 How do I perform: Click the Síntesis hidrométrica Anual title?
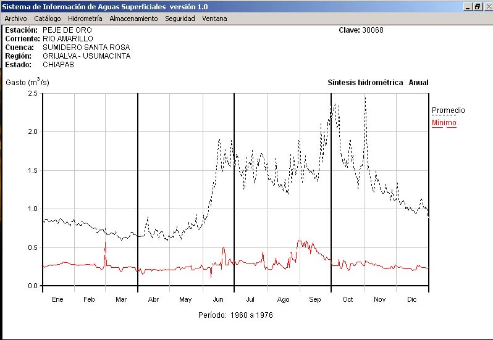[x=377, y=83]
